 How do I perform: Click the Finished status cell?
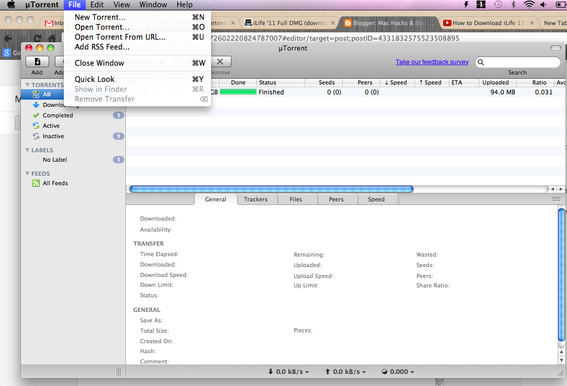click(x=271, y=92)
